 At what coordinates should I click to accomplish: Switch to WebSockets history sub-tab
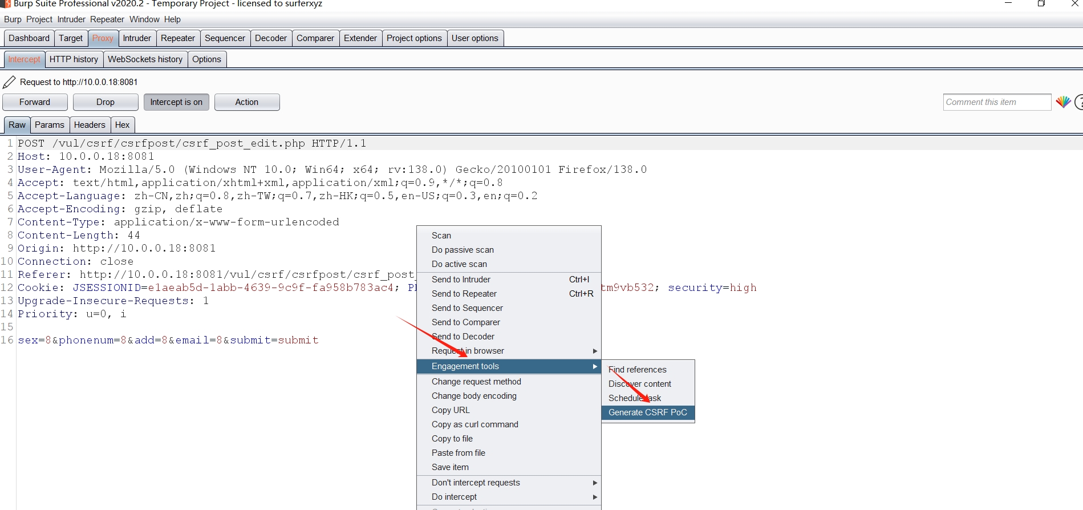click(145, 59)
